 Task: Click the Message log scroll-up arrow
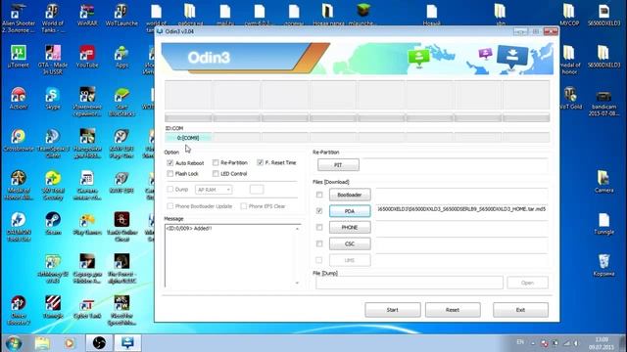(297, 229)
